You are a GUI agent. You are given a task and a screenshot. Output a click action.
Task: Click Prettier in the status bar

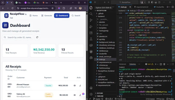point(170,99)
